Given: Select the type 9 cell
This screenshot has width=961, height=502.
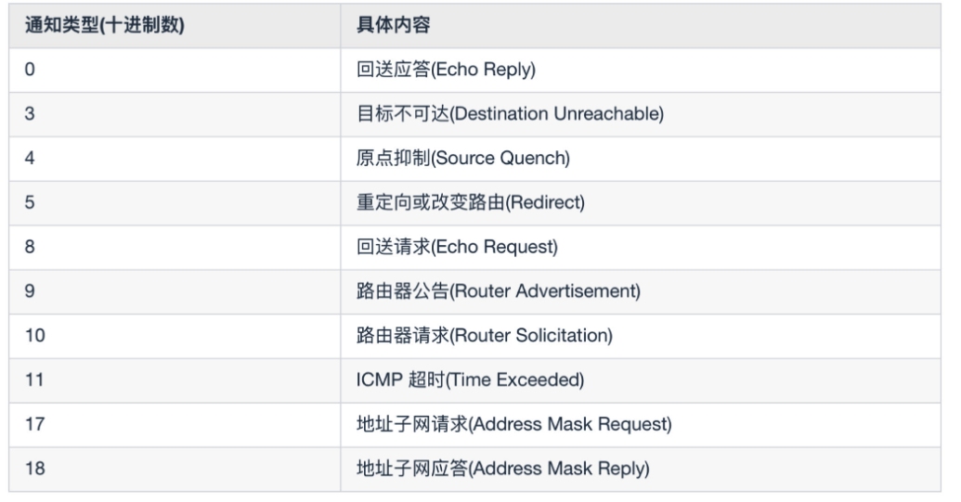Looking at the screenshot, I should tap(175, 292).
